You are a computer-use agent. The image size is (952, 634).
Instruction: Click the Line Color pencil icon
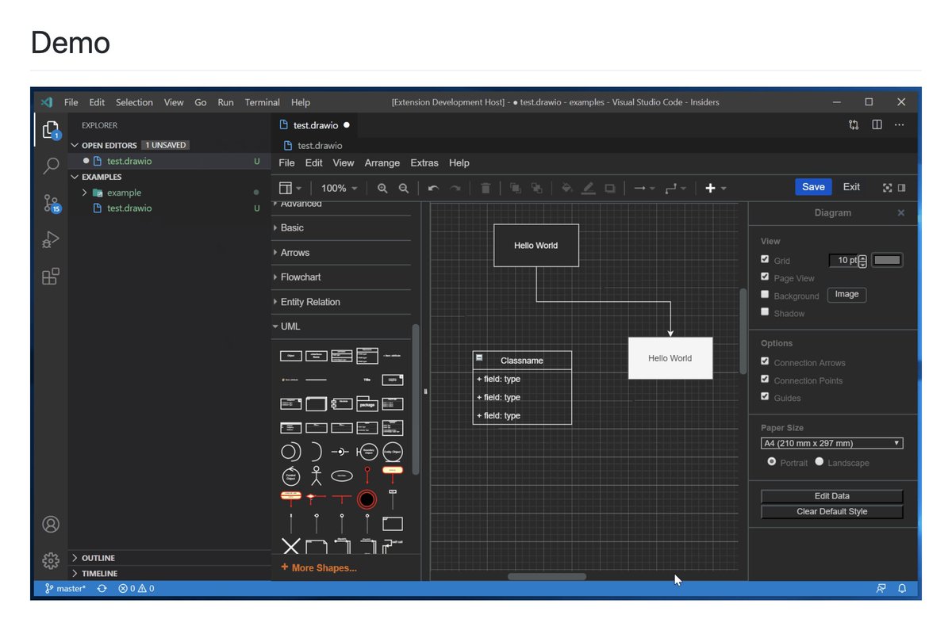588,188
